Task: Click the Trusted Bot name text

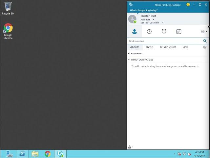Action: 148,16
